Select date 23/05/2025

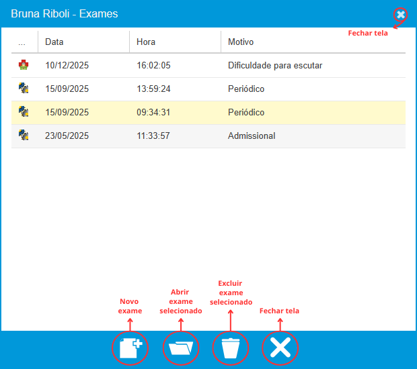(67, 136)
